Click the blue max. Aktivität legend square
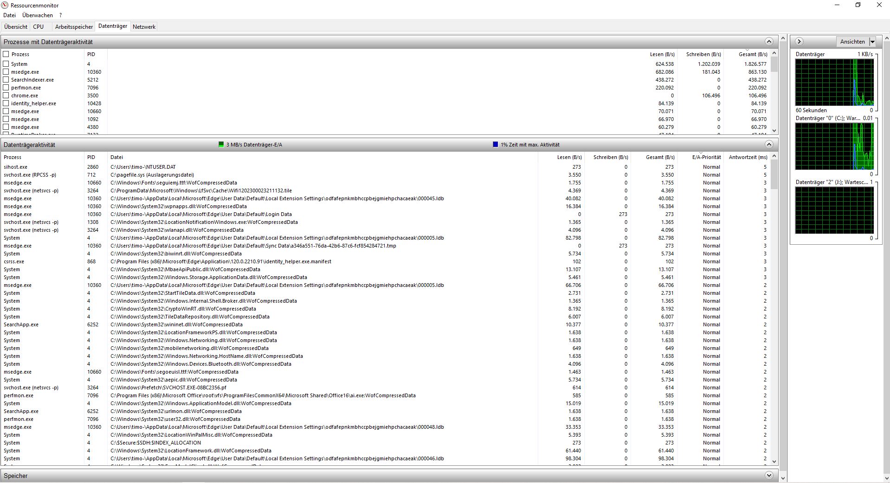This screenshot has width=890, height=483. click(495, 145)
